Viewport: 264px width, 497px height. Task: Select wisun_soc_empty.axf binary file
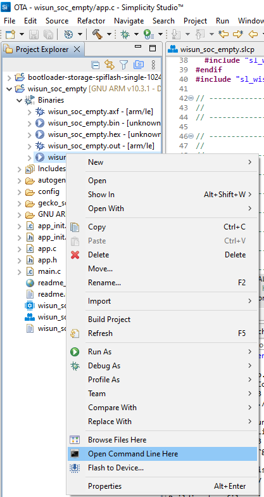pyautogui.click(x=100, y=112)
